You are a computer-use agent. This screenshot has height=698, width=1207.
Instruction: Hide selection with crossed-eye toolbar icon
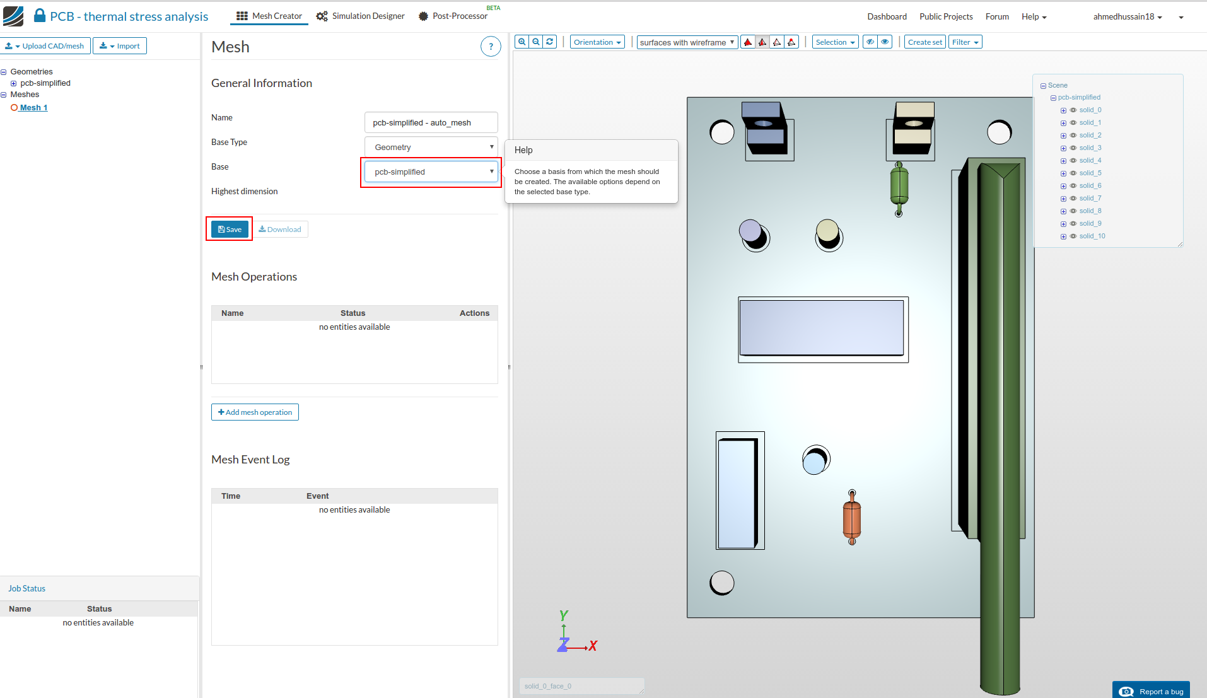[x=870, y=42]
